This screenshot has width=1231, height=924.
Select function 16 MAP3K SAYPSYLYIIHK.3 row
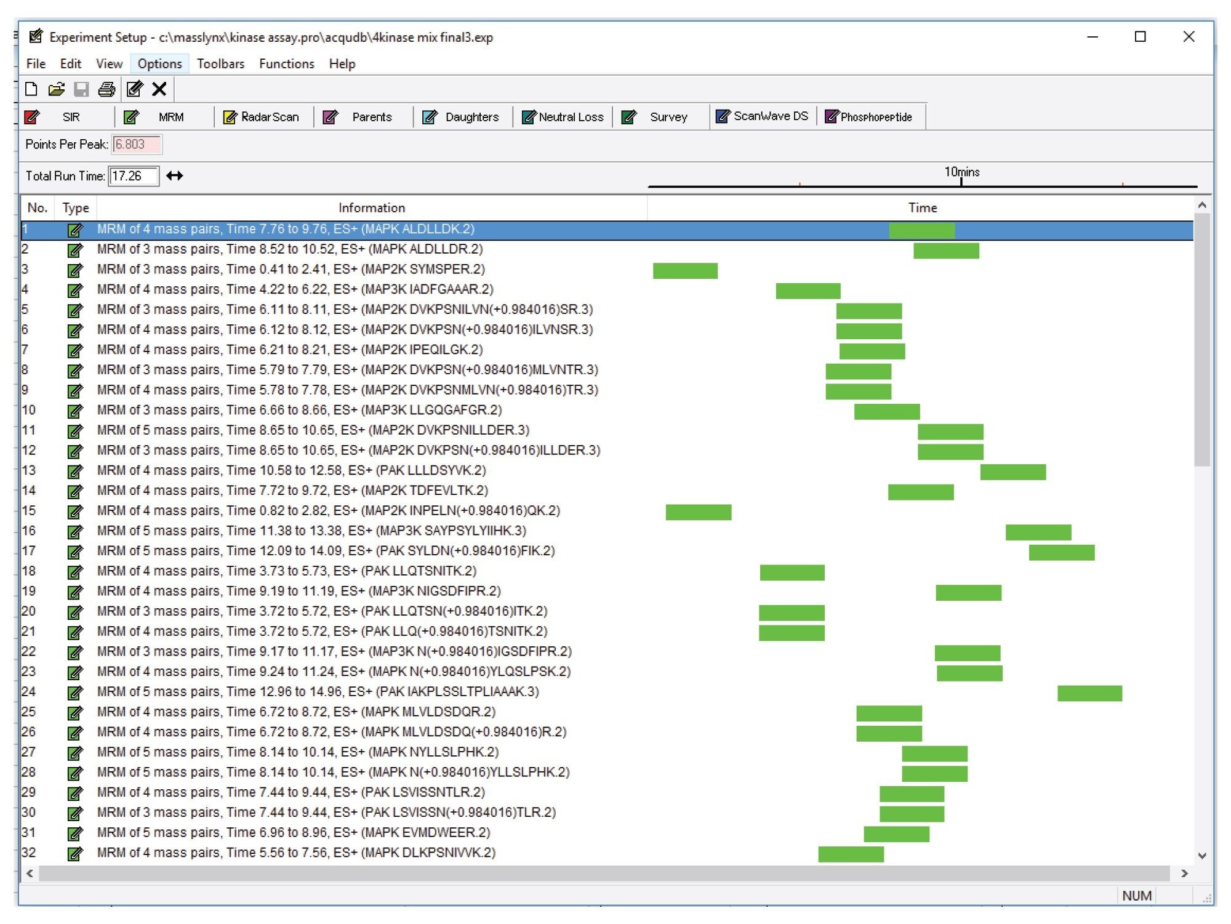click(607, 531)
